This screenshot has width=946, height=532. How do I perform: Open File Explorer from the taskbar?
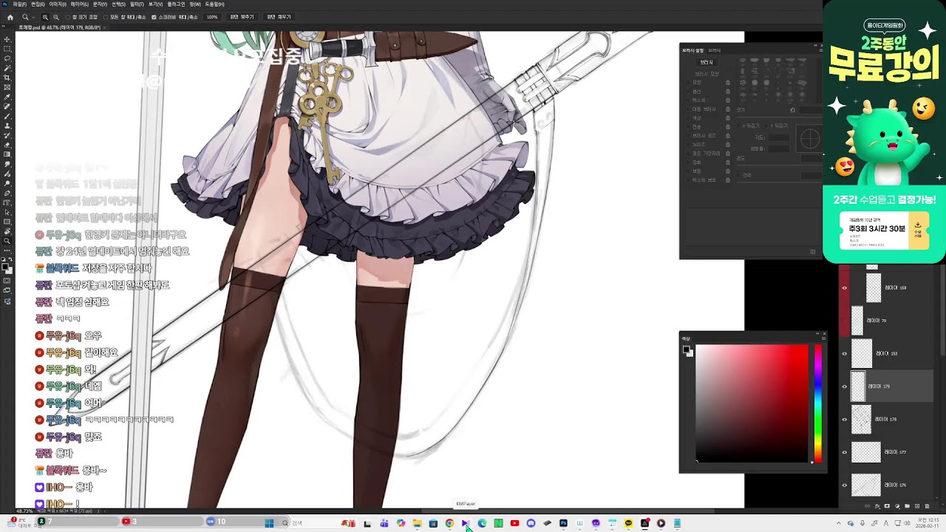417,523
